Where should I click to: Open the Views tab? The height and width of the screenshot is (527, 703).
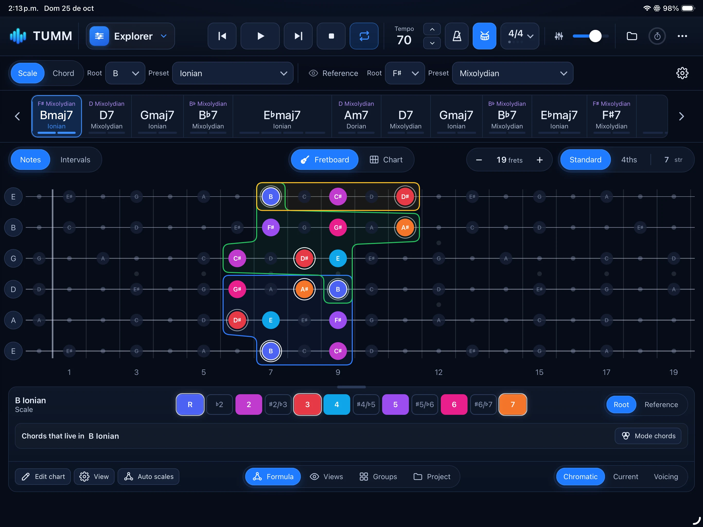326,476
